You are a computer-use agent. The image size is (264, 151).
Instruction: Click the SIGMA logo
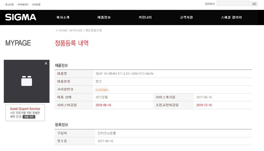pos(21,17)
